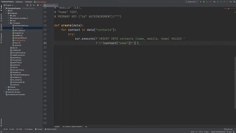Click the Git branch name in the status bar
This screenshot has height=133, width=236.
coord(230,132)
